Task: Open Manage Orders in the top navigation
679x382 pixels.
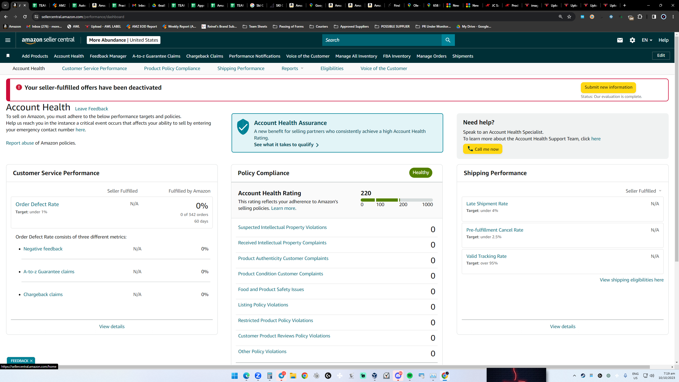Action: (432, 56)
